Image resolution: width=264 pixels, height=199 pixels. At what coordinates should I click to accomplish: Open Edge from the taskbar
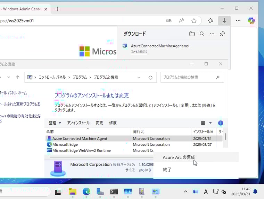[86, 191]
